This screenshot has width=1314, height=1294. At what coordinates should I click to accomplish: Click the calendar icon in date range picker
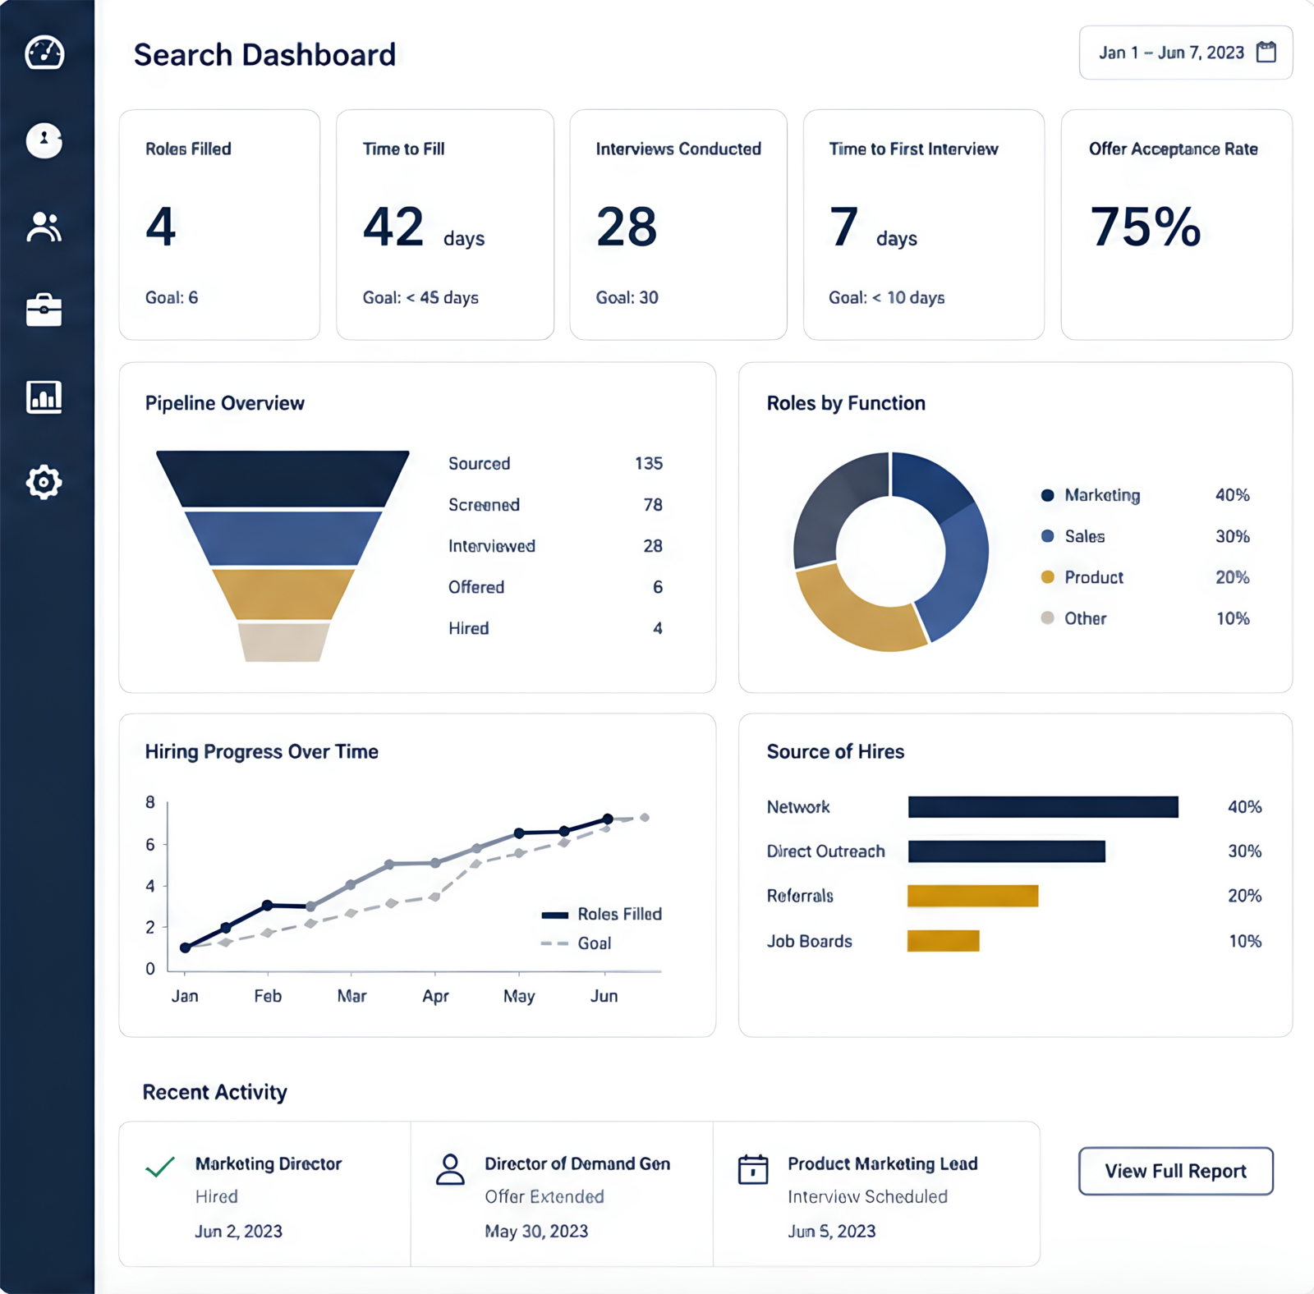(x=1266, y=53)
